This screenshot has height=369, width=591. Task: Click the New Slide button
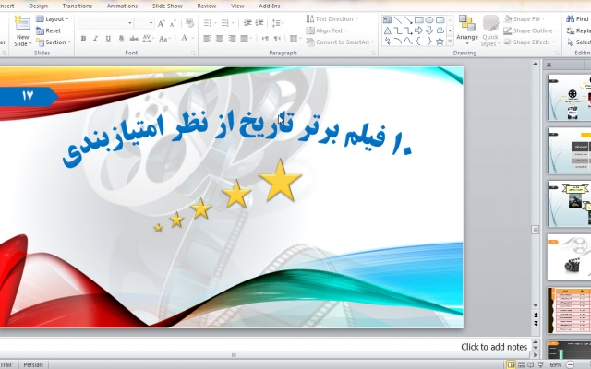pos(22,30)
